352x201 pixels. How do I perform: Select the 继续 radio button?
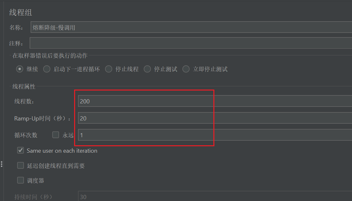tap(20, 69)
